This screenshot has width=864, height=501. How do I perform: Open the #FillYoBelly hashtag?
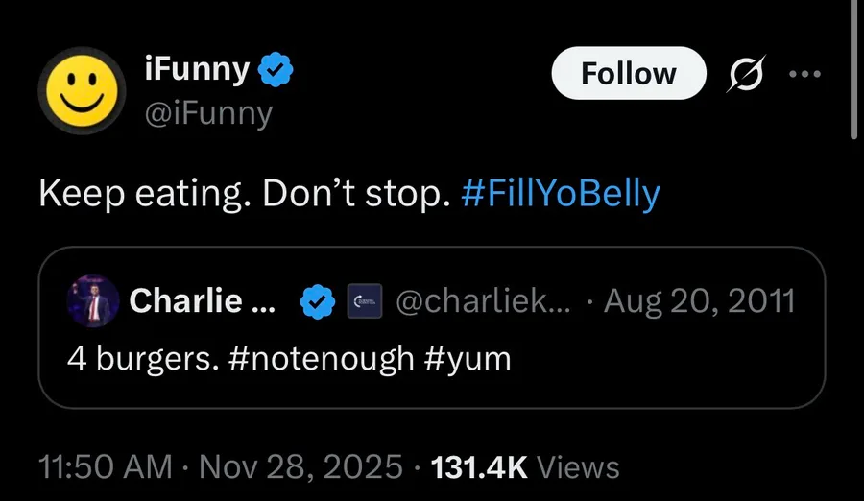pyautogui.click(x=561, y=194)
